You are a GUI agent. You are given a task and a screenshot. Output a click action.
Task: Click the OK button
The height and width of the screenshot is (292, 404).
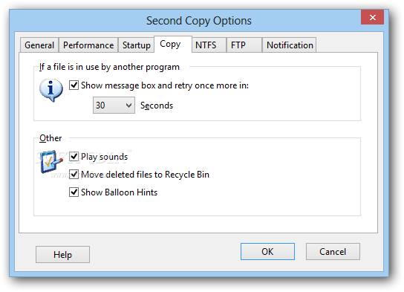pos(267,252)
